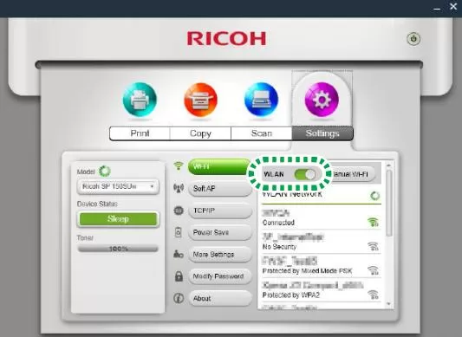Click the purple Settings gear icon
Viewport: 462px width, 337px height.
(x=322, y=100)
